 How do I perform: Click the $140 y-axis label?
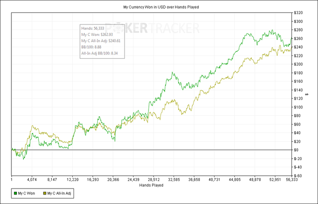[x=298, y=90]
